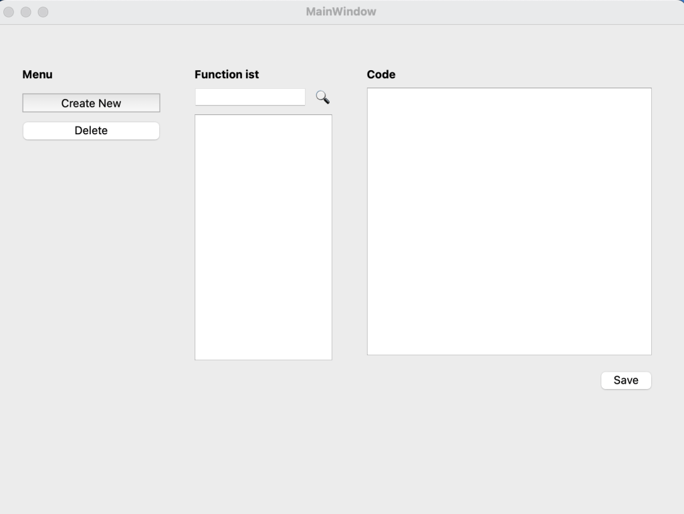Focus the function search text field
The height and width of the screenshot is (514, 684).
[x=250, y=98]
